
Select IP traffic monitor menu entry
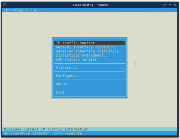[x=90, y=43]
